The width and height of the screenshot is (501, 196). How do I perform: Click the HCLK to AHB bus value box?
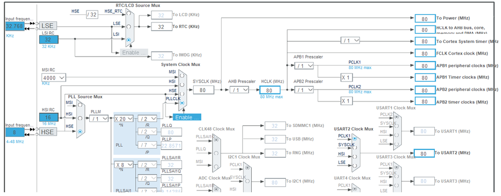[x=425, y=30]
